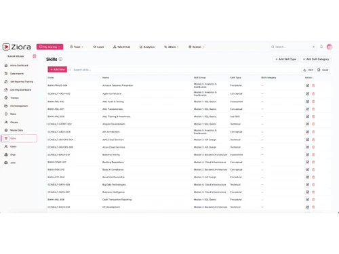Viewport: 339px width, 254px height.
Task: Open Roles in sidebar
Action: (10, 114)
